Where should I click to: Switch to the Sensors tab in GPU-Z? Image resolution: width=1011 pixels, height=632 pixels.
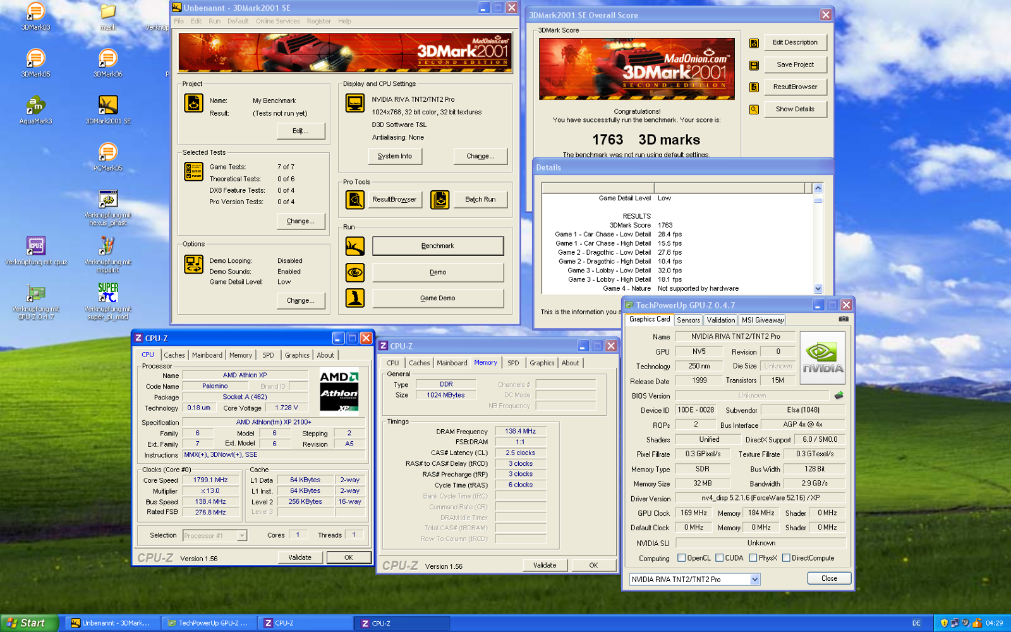pyautogui.click(x=688, y=320)
